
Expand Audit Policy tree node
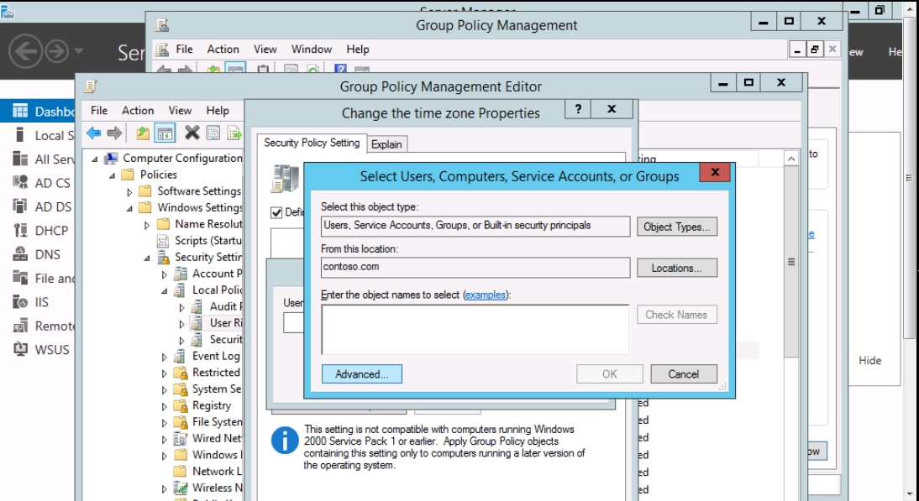tap(181, 307)
